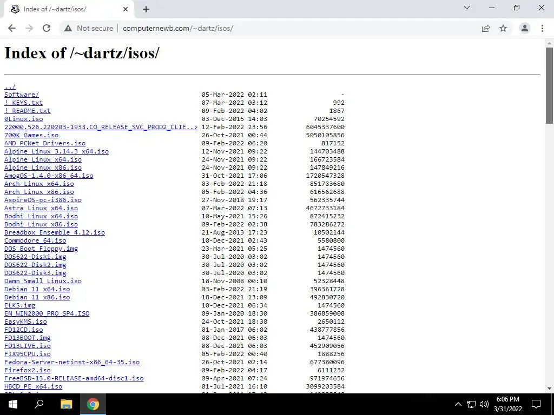Viewport: 554px width, 415px height.
Task: Download Arch_Linux_x64.iso
Action: (x=39, y=184)
